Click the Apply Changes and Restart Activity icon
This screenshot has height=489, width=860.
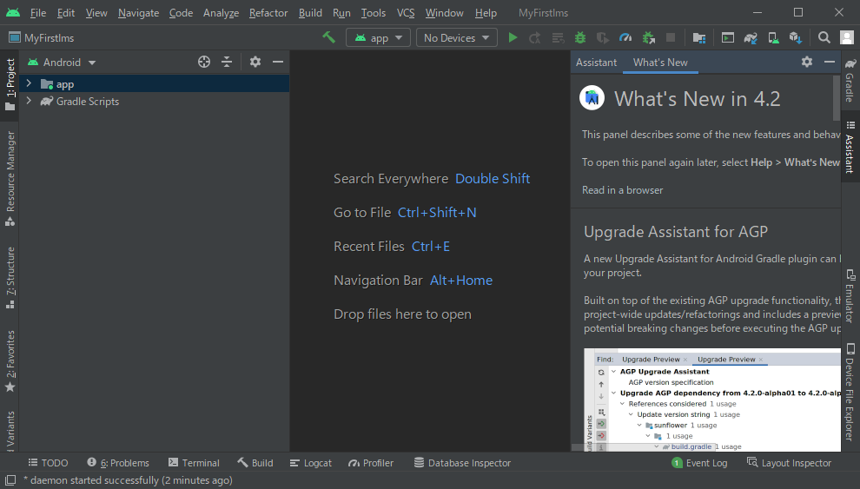[x=535, y=37]
